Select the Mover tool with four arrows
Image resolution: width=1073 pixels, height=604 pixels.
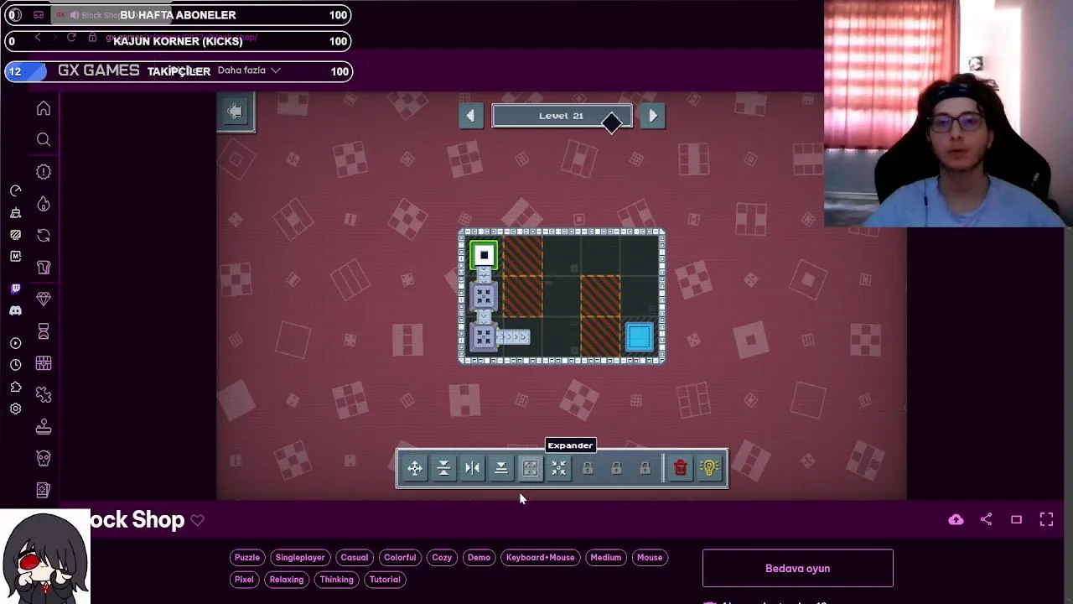415,468
